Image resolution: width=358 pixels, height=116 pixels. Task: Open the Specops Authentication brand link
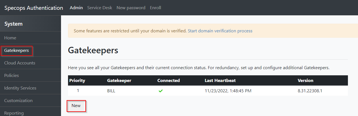coord(34,8)
